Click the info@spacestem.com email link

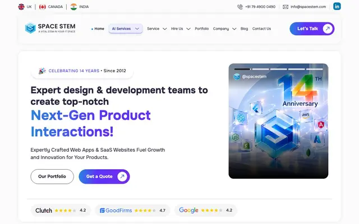[x=308, y=7]
